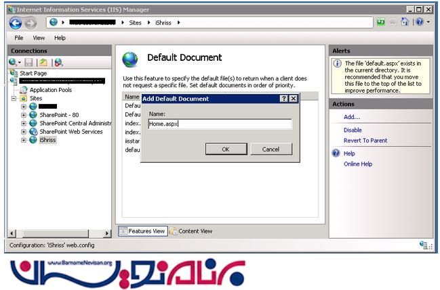Viewport: 440px width, 290px height.
Task: Select SharePoint Web Services site
Action: click(x=71, y=132)
